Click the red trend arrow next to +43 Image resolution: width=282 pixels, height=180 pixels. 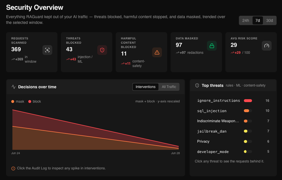pos(68,59)
